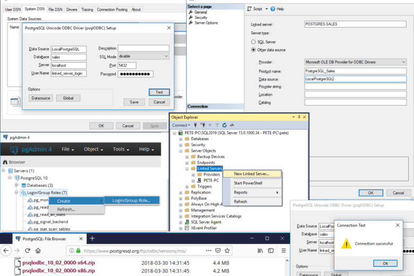Screen dimensions: 414x276
Task: Open the SSL Mode dropdown
Action: (x=166, y=56)
